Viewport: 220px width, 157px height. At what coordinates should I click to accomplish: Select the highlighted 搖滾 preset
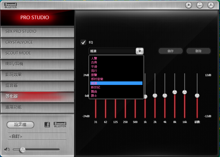click(116, 83)
